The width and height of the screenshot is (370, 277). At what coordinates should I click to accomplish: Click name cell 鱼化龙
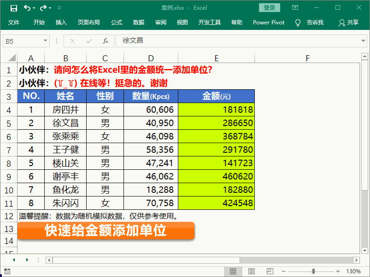pyautogui.click(x=65, y=190)
